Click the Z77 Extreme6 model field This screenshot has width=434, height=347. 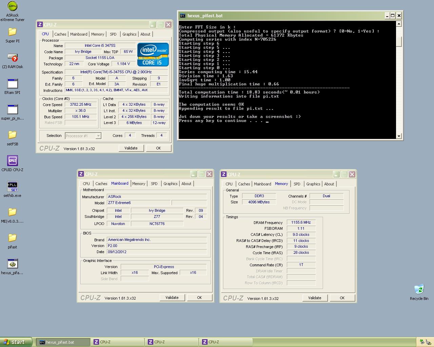coord(138,203)
